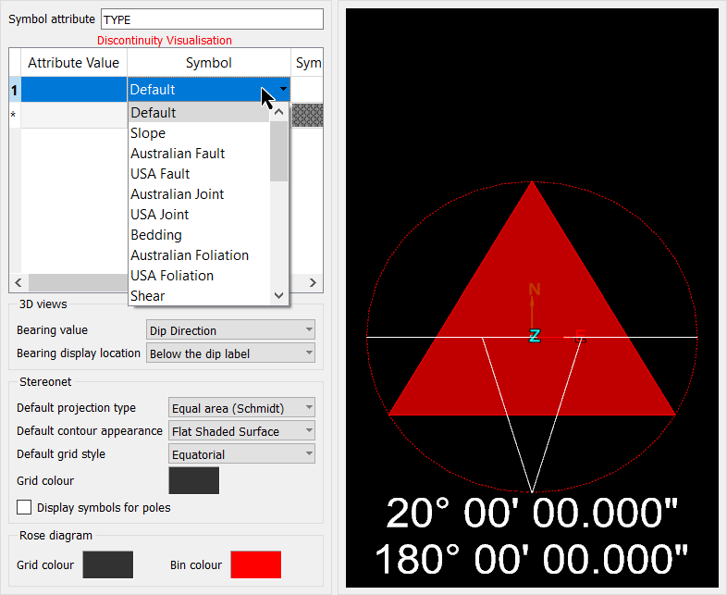Open Default projection type dropdown
The image size is (727, 595).
click(241, 408)
